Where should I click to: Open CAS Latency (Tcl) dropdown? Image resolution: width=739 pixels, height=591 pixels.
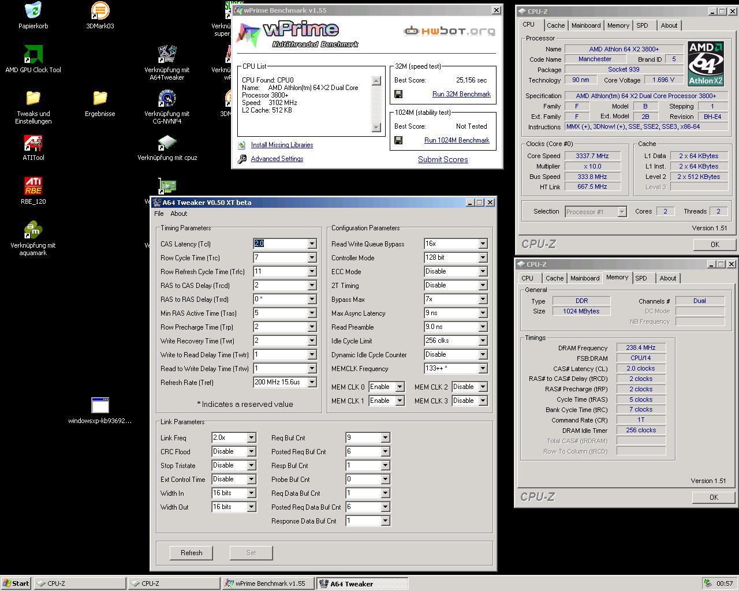(312, 244)
